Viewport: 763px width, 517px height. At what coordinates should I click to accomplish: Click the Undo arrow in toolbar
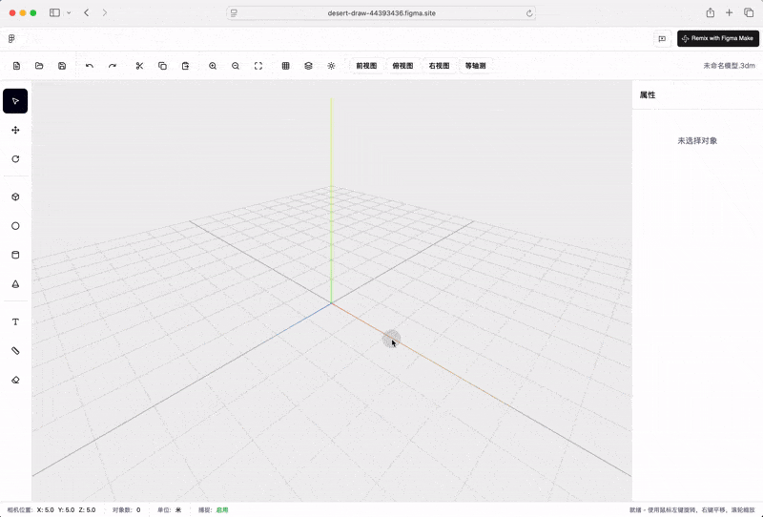(x=90, y=66)
